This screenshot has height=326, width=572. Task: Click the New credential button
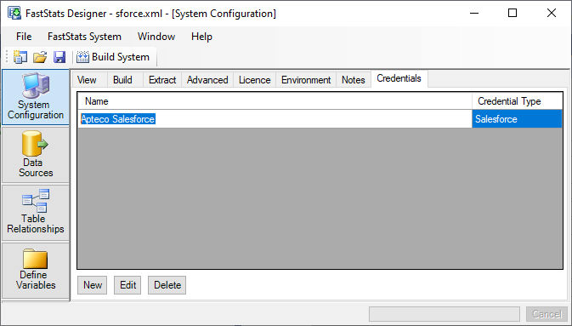(93, 285)
